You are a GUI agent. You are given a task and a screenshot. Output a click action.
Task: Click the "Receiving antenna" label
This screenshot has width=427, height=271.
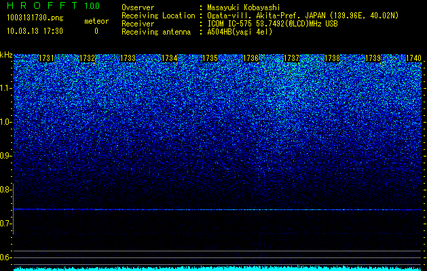[156, 32]
